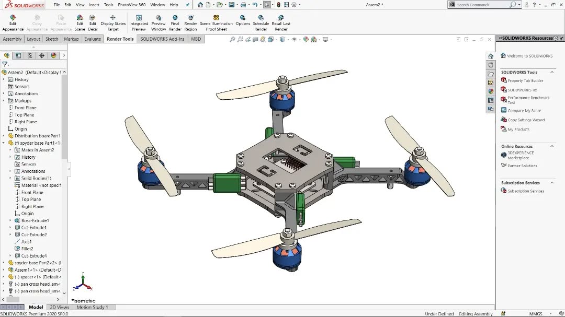The image size is (565, 317).
Task: Collapse the SOLIDWORKS Tools section
Action: point(552,72)
